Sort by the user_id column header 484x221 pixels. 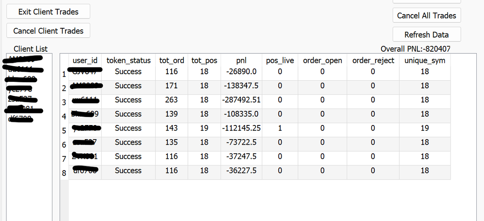tap(85, 60)
